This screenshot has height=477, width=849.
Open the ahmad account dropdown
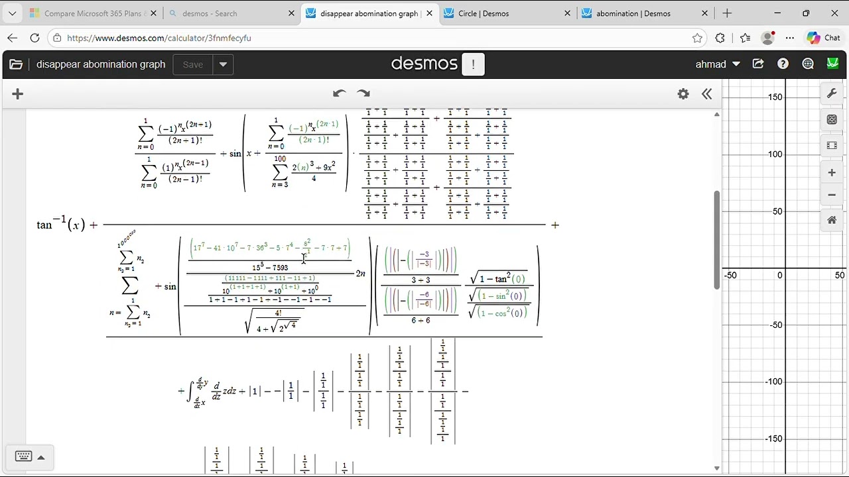click(718, 64)
